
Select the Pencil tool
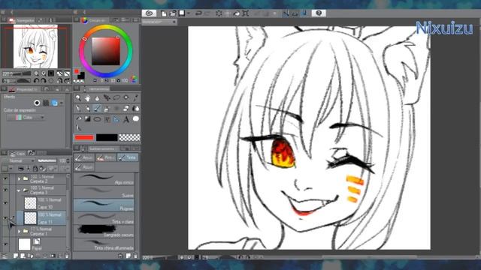(87, 108)
